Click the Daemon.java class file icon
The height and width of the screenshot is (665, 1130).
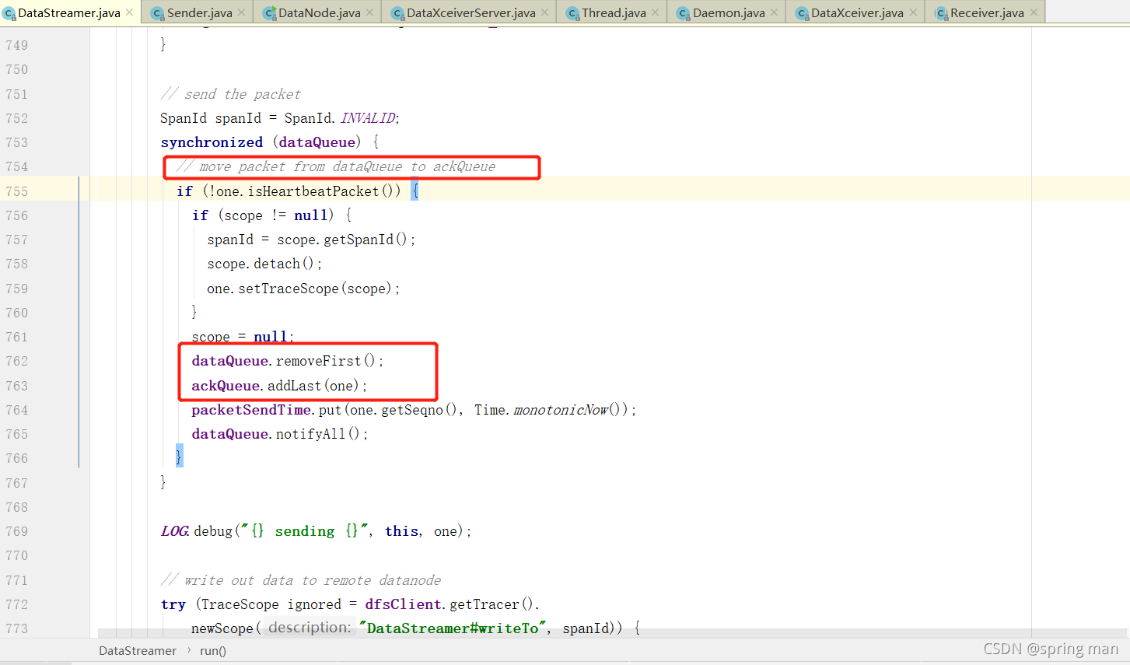pos(684,13)
